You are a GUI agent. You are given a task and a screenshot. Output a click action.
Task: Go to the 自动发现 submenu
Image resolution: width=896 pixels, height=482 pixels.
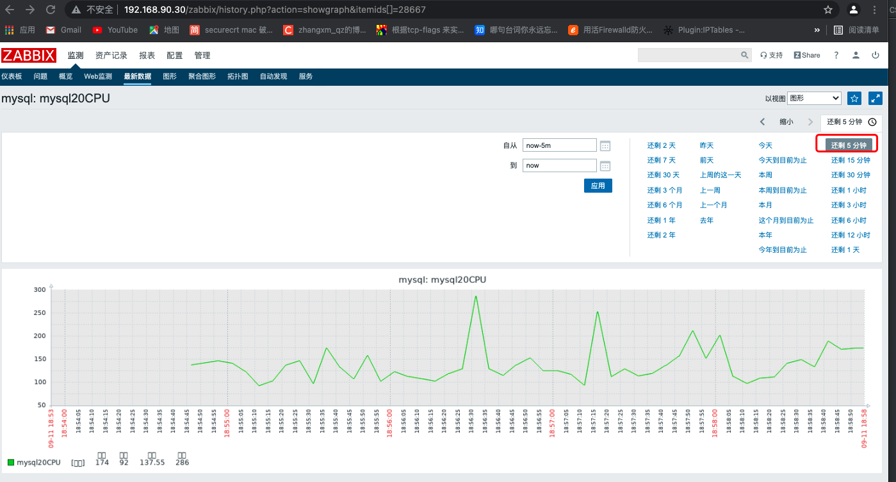click(x=273, y=76)
